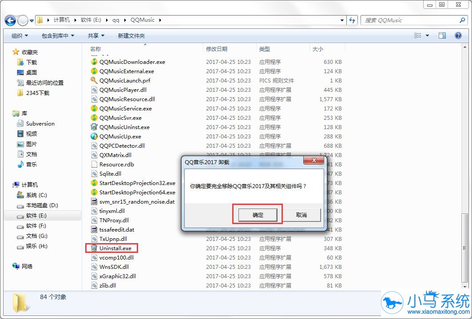Open 2345下载 folder in favorites

(x=37, y=93)
